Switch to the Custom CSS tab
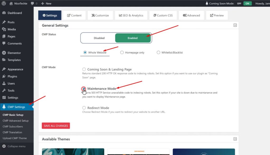The width and height of the screenshot is (270, 155). point(163,15)
